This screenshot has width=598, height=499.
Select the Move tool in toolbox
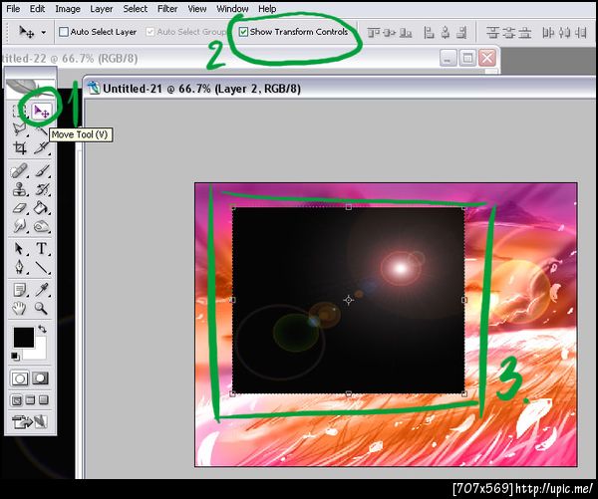pos(41,112)
